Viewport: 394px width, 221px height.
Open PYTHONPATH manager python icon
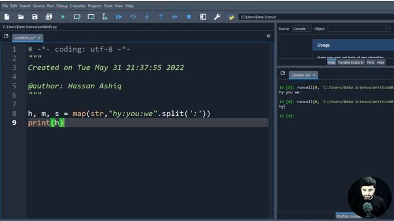231,17
